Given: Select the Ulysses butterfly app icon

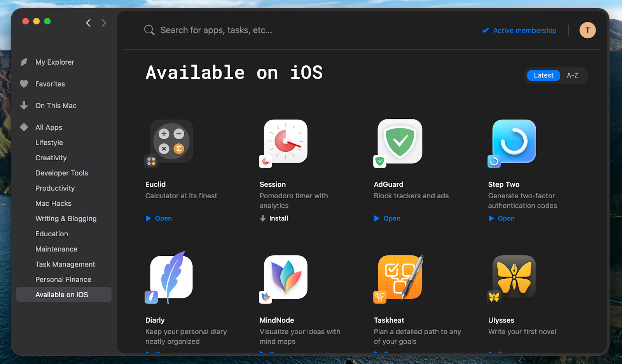Looking at the screenshot, I should 514,277.
